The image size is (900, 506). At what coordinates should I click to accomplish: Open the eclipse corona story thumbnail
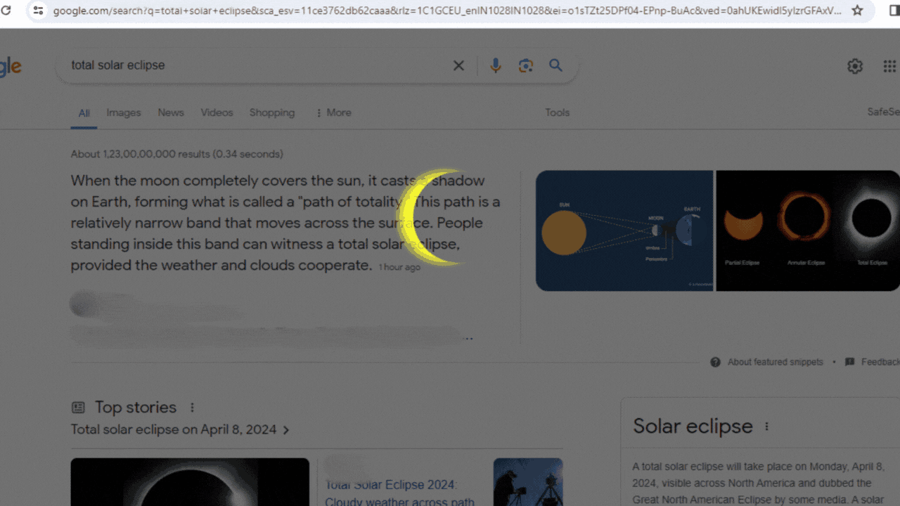coord(190,482)
